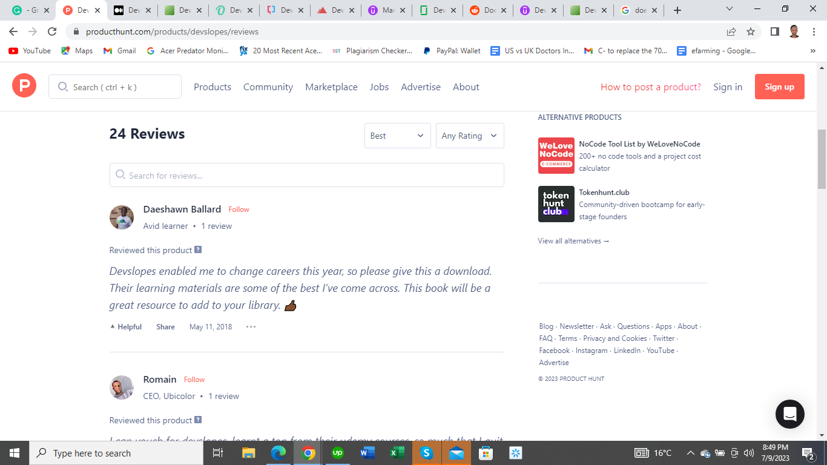
Task: Open Microsoft Edge from the taskbar
Action: 278,453
